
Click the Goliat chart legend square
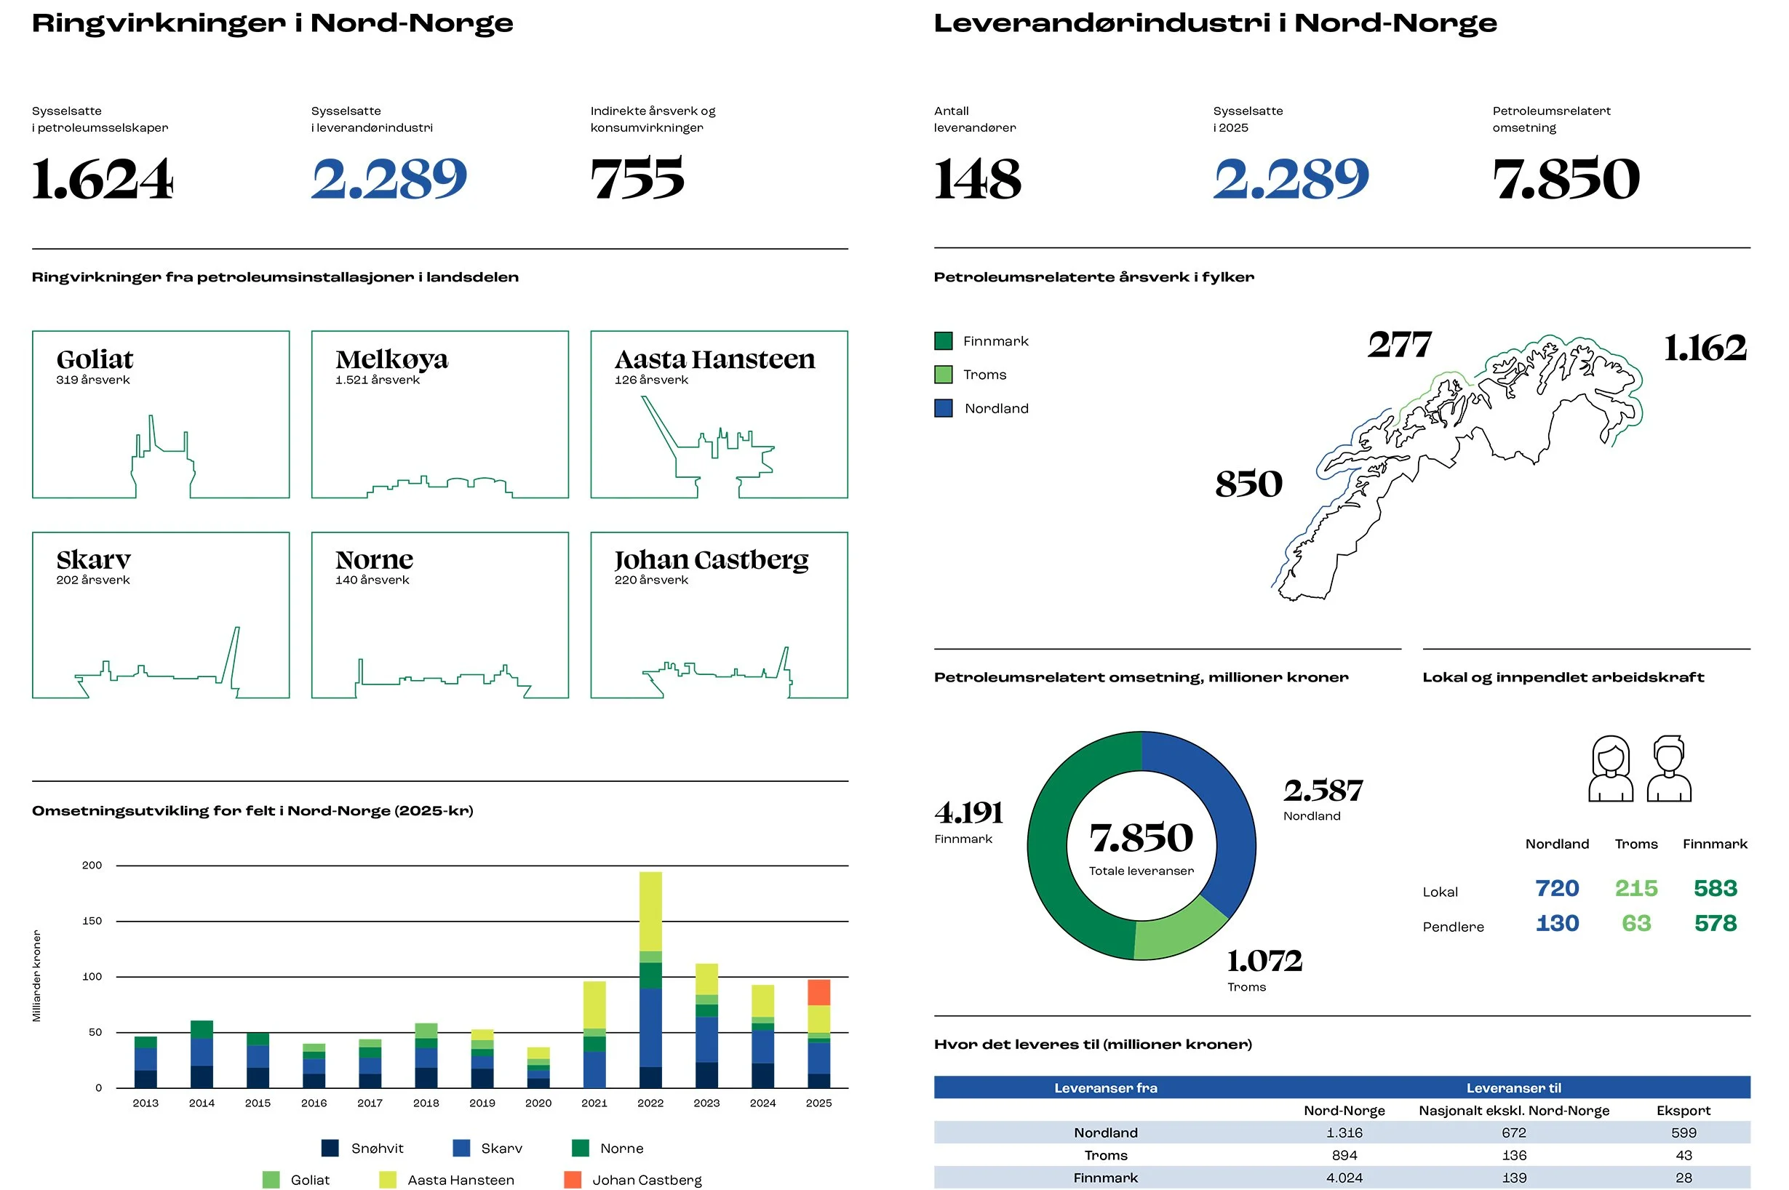(270, 1179)
